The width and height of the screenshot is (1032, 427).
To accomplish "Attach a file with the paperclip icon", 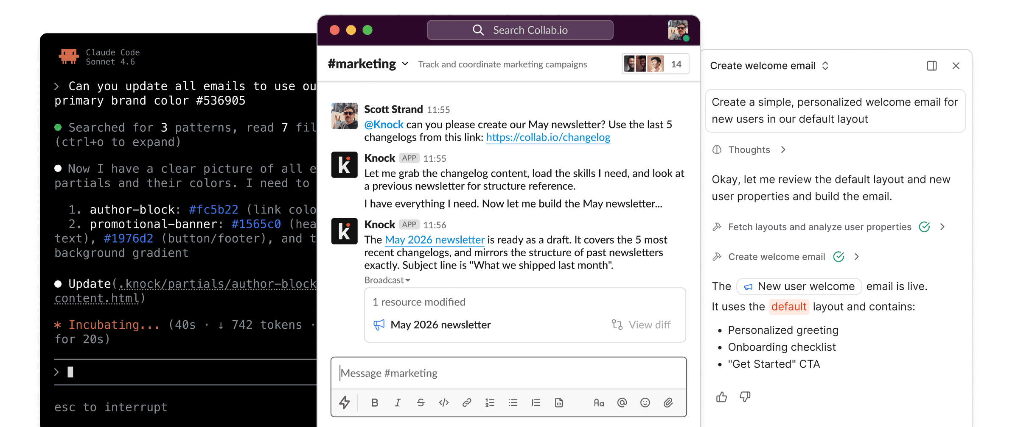I will point(668,402).
